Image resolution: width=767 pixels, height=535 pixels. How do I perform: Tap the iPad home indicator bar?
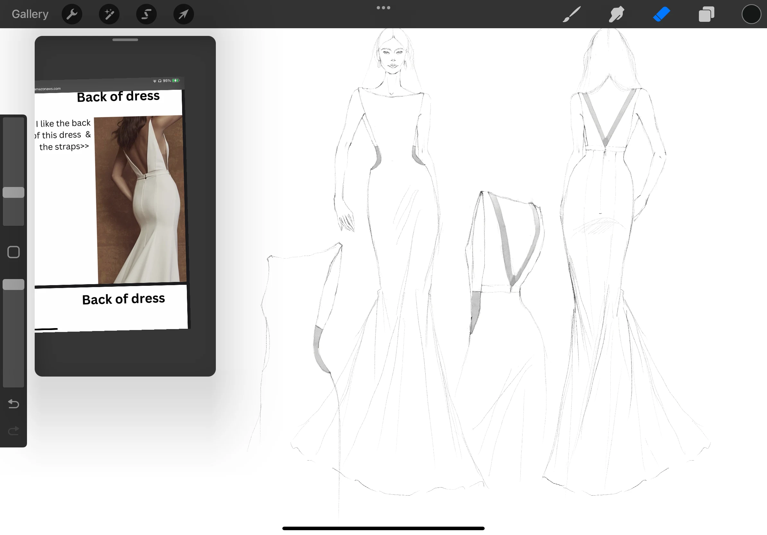coord(383,528)
